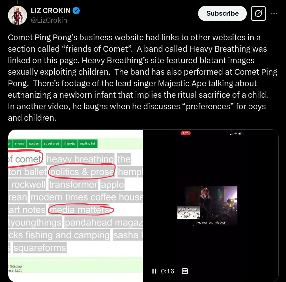Pause the video playback
The width and height of the screenshot is (286, 282).
click(154, 271)
